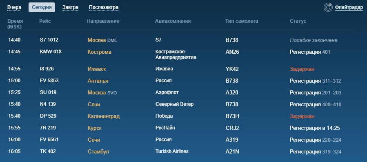Open the Ижевск destination link
Screen dimensions: 367x162
coord(97,69)
